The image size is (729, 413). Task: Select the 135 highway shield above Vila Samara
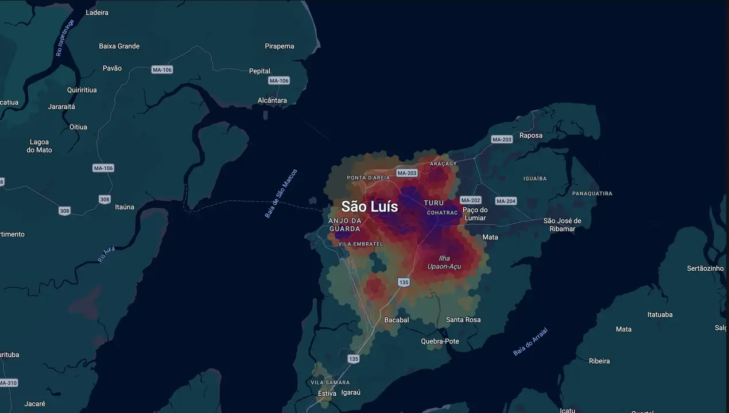(354, 359)
